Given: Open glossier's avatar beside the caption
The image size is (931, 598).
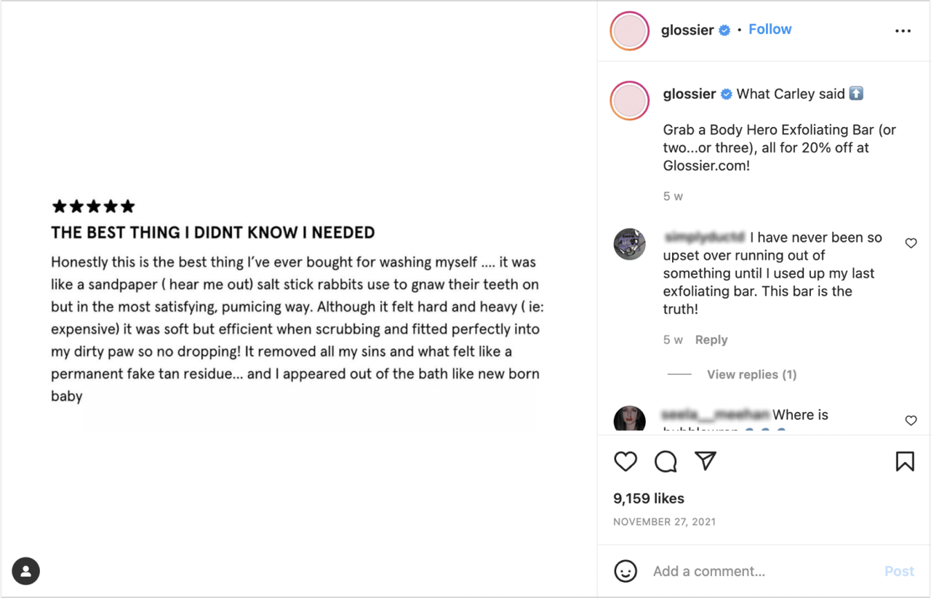Looking at the screenshot, I should (x=628, y=100).
